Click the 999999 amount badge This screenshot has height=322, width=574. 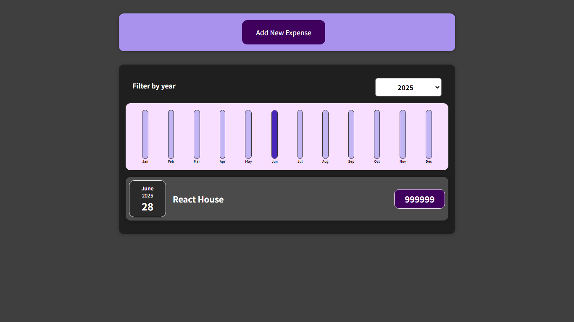[x=419, y=199]
